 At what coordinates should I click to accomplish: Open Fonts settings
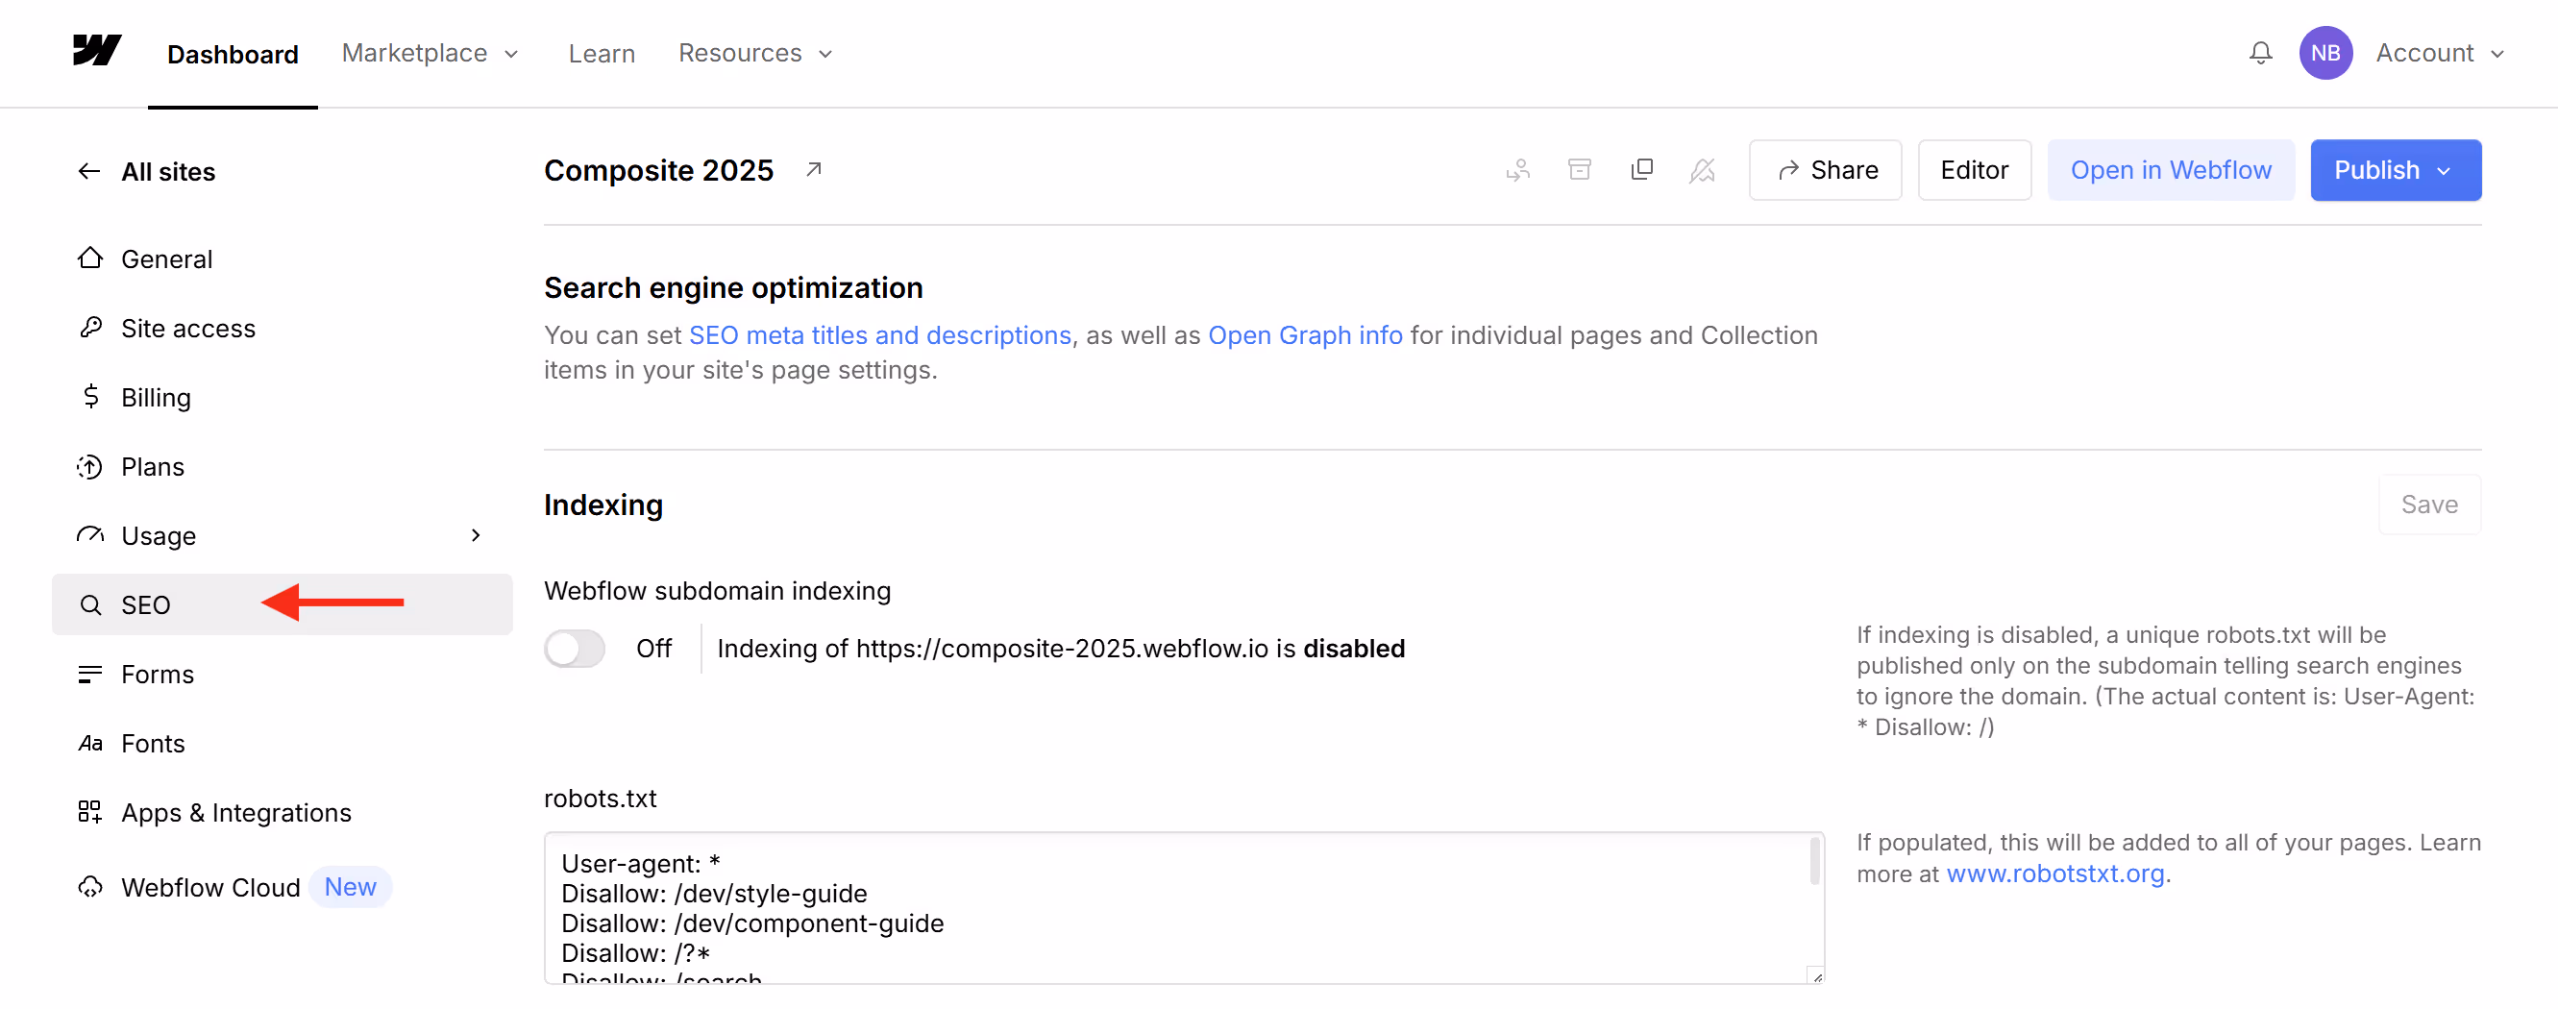click(x=282, y=744)
